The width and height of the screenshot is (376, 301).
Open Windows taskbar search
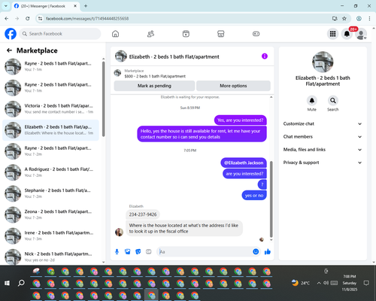(21, 283)
